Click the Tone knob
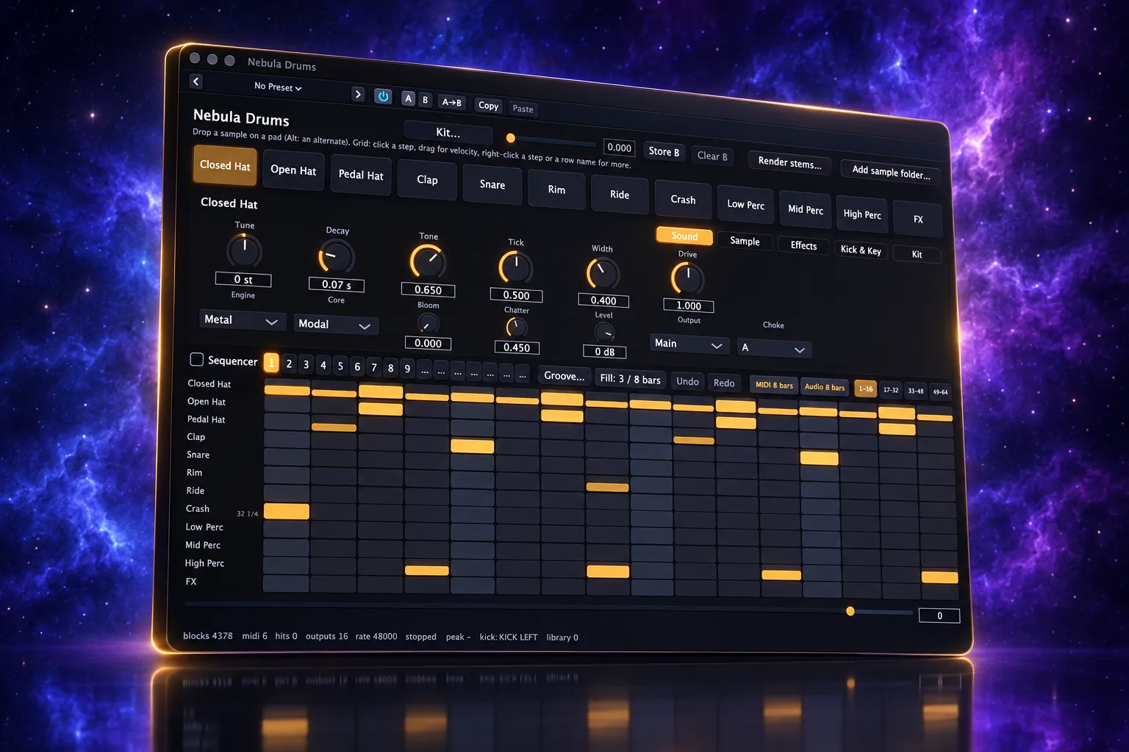 pyautogui.click(x=428, y=262)
